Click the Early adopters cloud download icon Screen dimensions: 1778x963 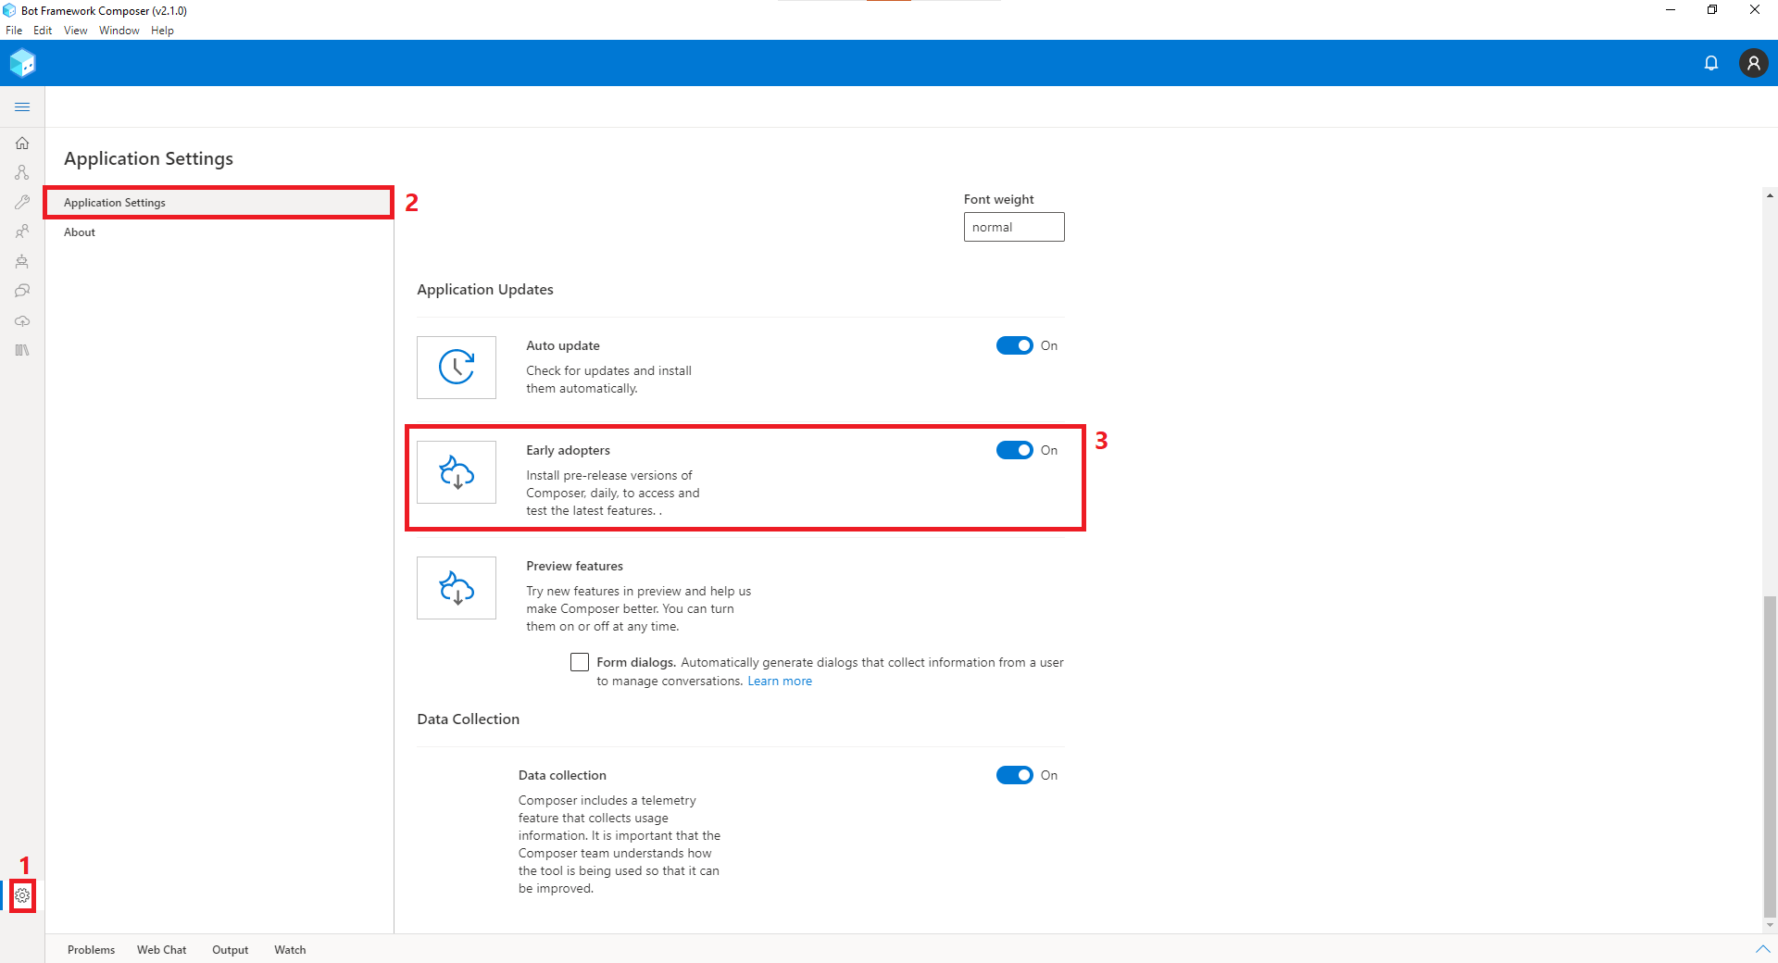pyautogui.click(x=457, y=472)
